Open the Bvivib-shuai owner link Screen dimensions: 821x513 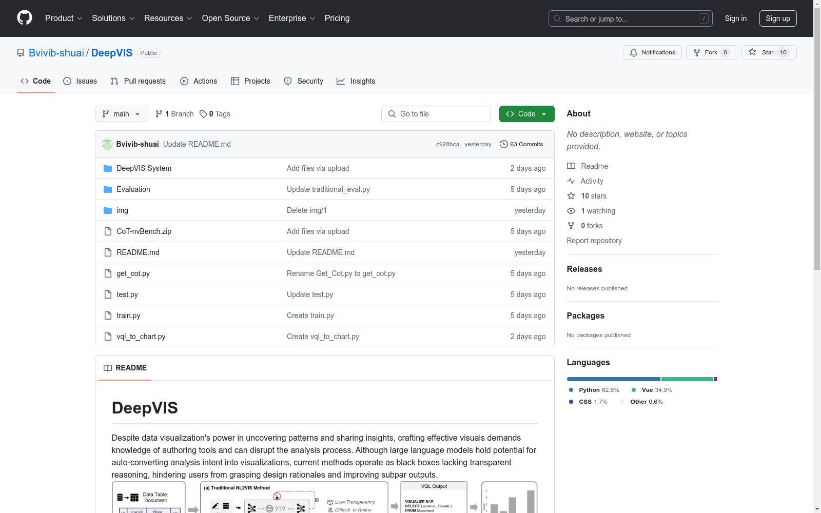(x=56, y=53)
